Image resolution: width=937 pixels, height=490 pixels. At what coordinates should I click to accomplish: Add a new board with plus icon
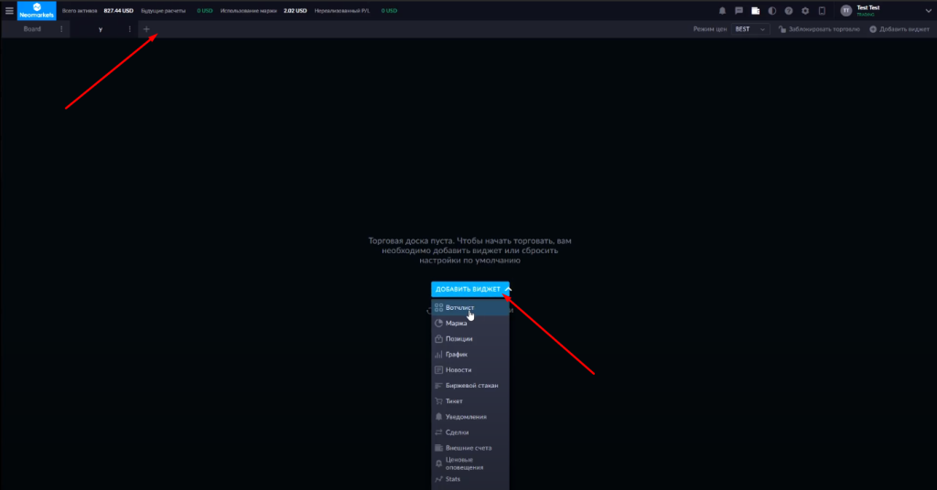click(x=146, y=29)
